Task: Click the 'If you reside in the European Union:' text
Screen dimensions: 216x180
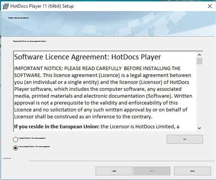Action: coord(57,127)
